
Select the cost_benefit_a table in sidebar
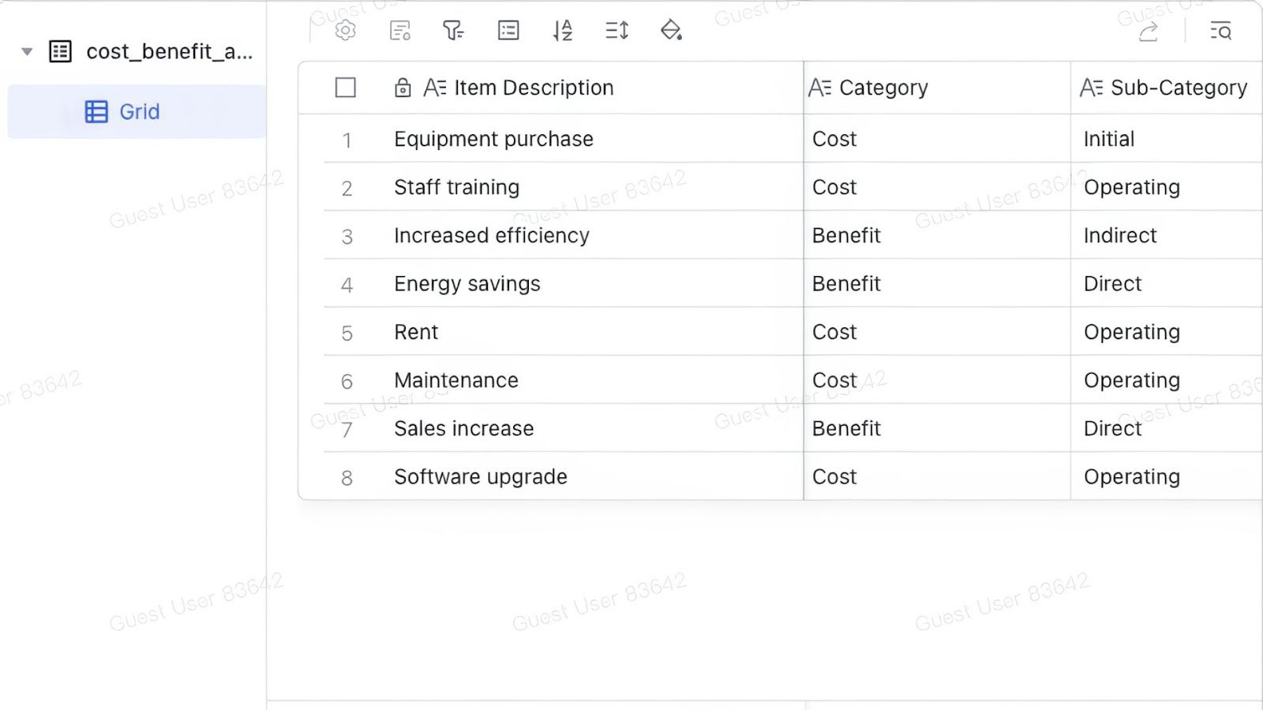click(168, 51)
